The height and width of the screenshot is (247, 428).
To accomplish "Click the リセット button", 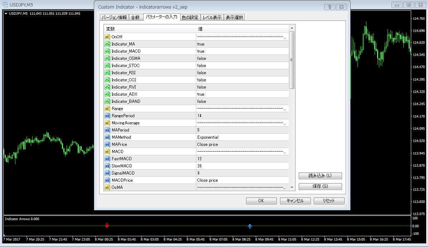I will pos(329,201).
